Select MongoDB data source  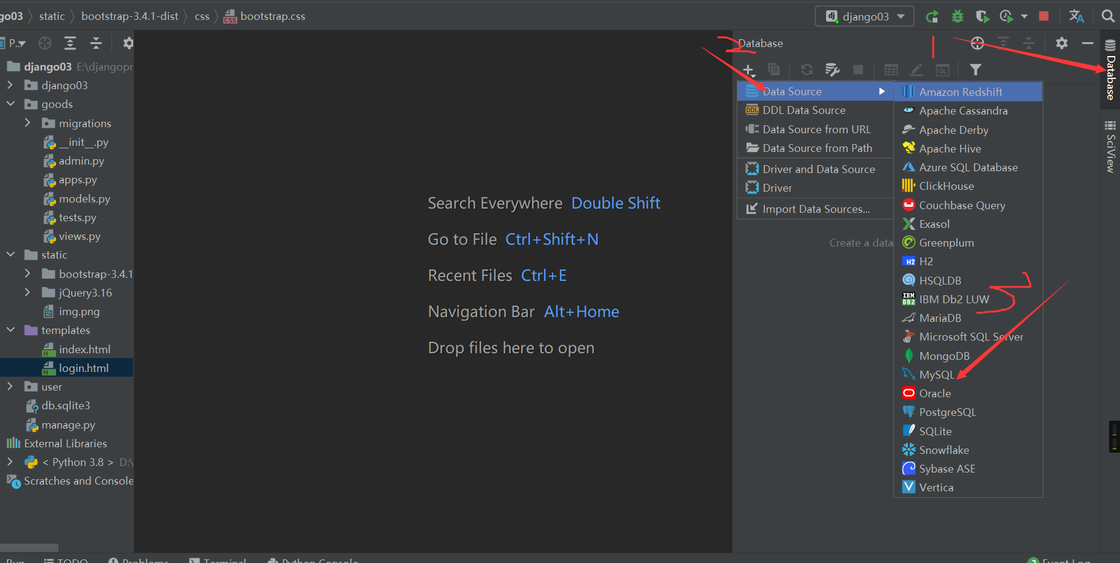968,356
